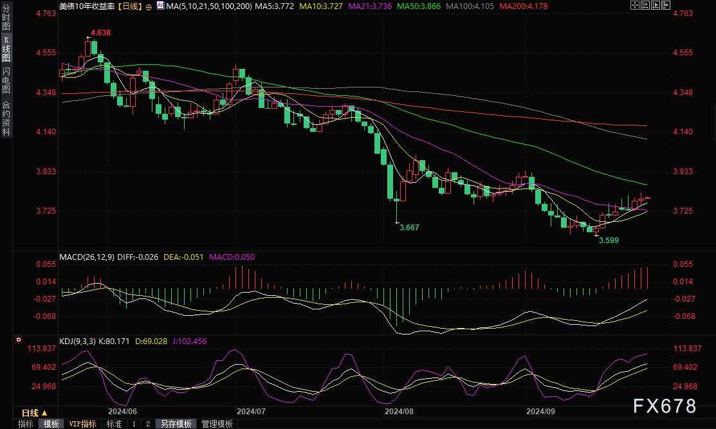Select template number 2
Viewport: 716px width, 429px height.
[148, 424]
